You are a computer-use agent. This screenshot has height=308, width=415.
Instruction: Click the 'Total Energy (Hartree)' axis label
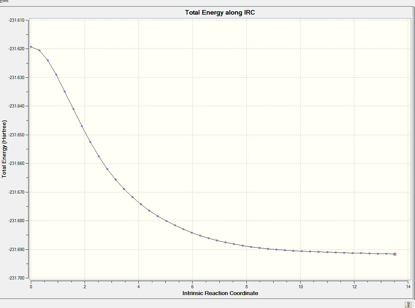[4, 149]
